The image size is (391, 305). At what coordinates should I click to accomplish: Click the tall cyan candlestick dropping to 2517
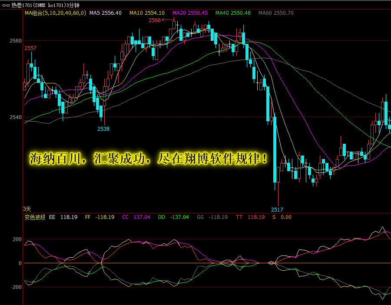(275, 149)
